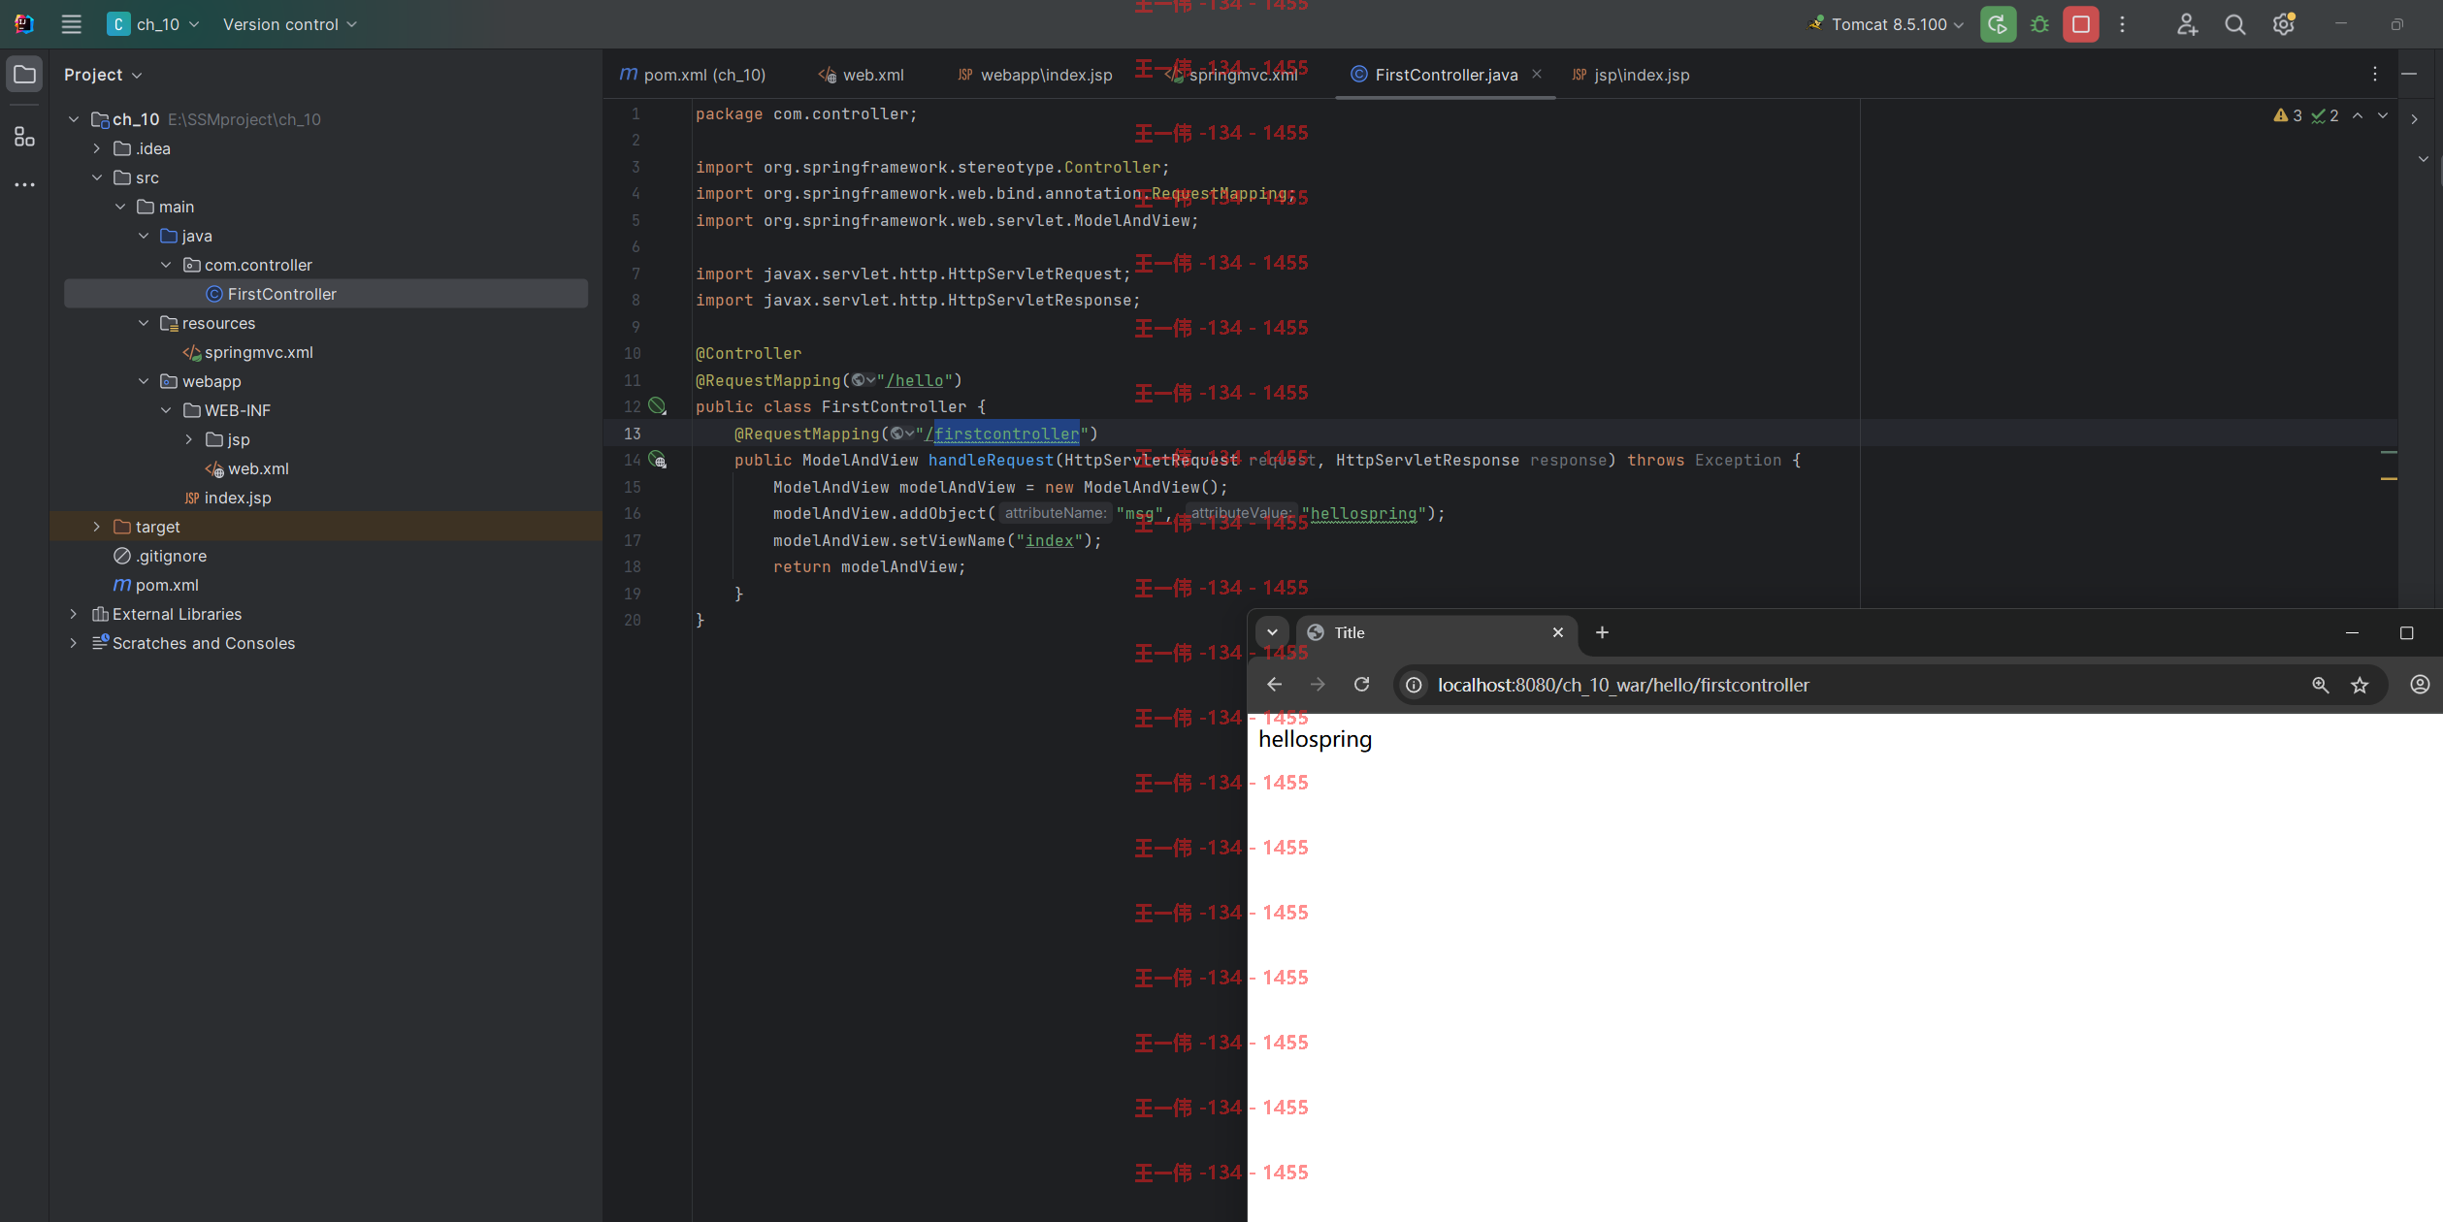Click the "/firstcontroller" mapping link on line 13
Screen dimensions: 2443x1222
[x=1001, y=434]
